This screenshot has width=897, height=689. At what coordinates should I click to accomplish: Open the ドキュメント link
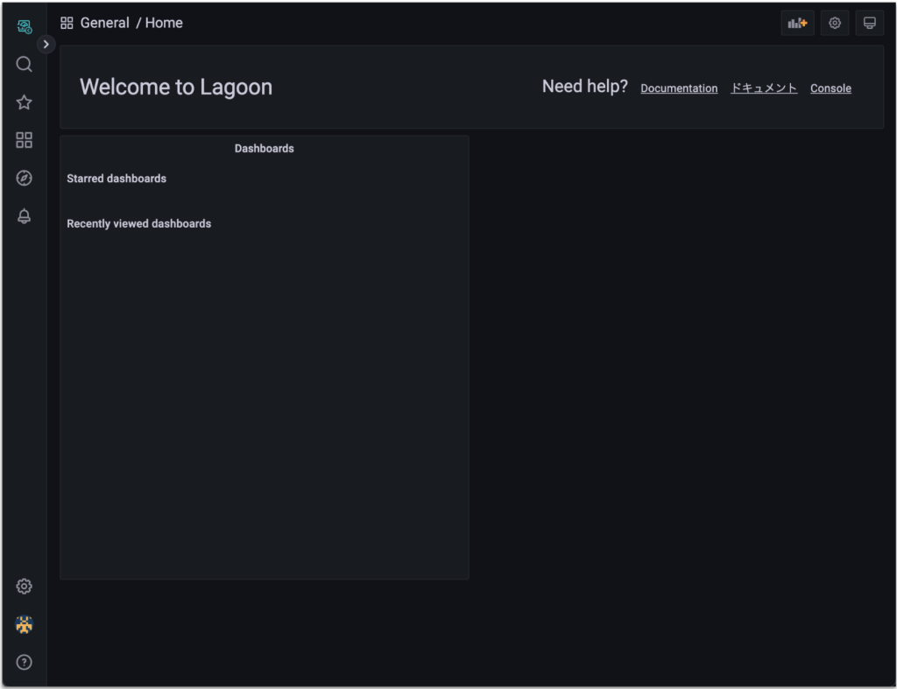(x=764, y=88)
